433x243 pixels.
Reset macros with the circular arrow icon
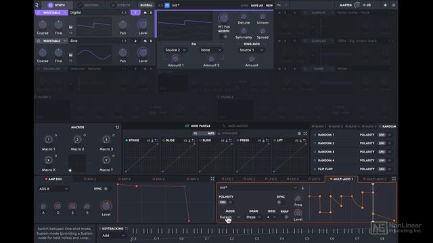tap(117, 128)
